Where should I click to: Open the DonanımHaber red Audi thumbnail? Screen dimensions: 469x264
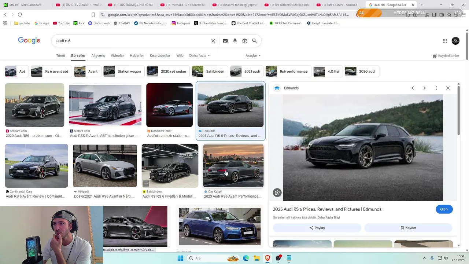point(169,105)
